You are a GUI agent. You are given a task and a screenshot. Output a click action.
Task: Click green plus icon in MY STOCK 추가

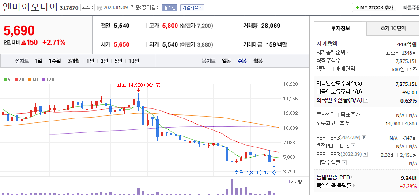(x=358, y=8)
